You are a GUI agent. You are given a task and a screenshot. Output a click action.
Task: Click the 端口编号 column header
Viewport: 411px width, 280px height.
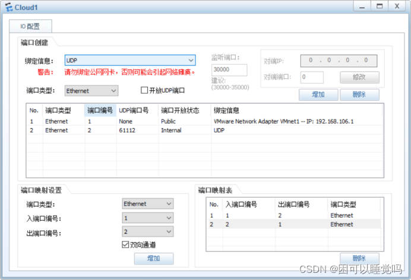(x=100, y=110)
